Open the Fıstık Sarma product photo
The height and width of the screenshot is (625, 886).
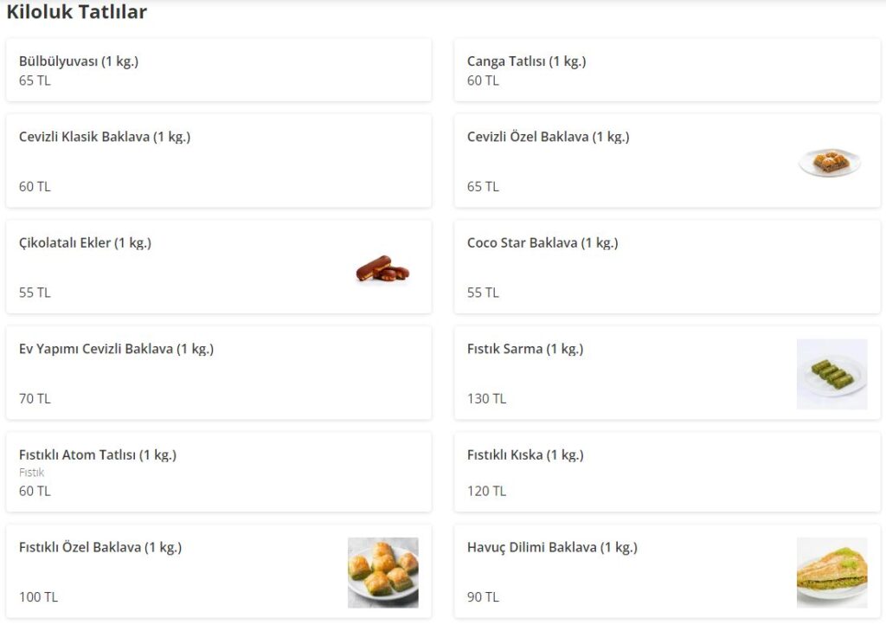pos(831,374)
